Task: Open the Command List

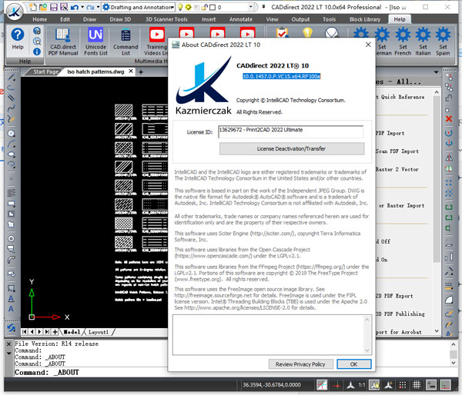Action: click(126, 41)
